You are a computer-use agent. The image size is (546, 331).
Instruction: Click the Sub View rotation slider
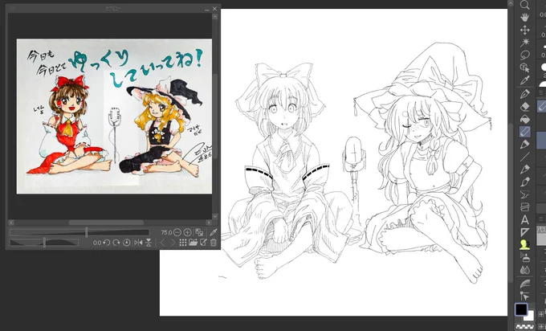pyautogui.click(x=44, y=243)
